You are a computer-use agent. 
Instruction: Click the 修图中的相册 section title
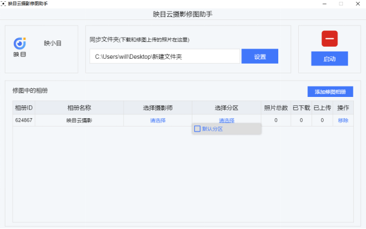click(x=30, y=91)
